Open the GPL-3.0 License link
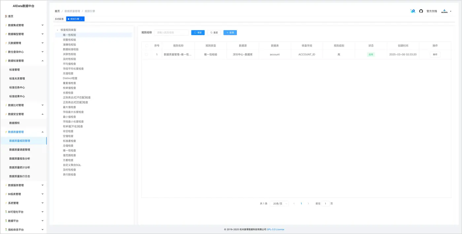Image resolution: width=462 pixels, height=234 pixels. (276, 229)
